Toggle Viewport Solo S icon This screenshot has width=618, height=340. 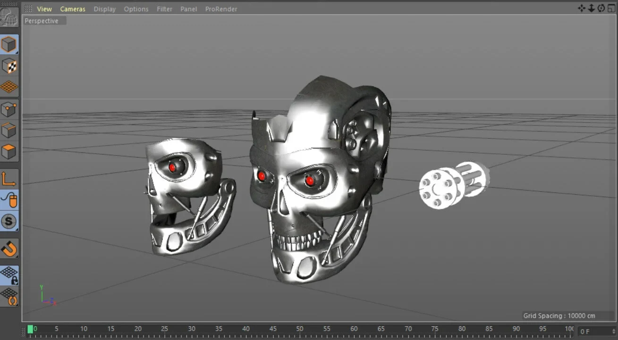[x=9, y=221]
